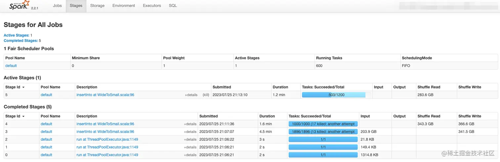Open default pool link in stage 3 row
500x162 pixels.
(46, 132)
